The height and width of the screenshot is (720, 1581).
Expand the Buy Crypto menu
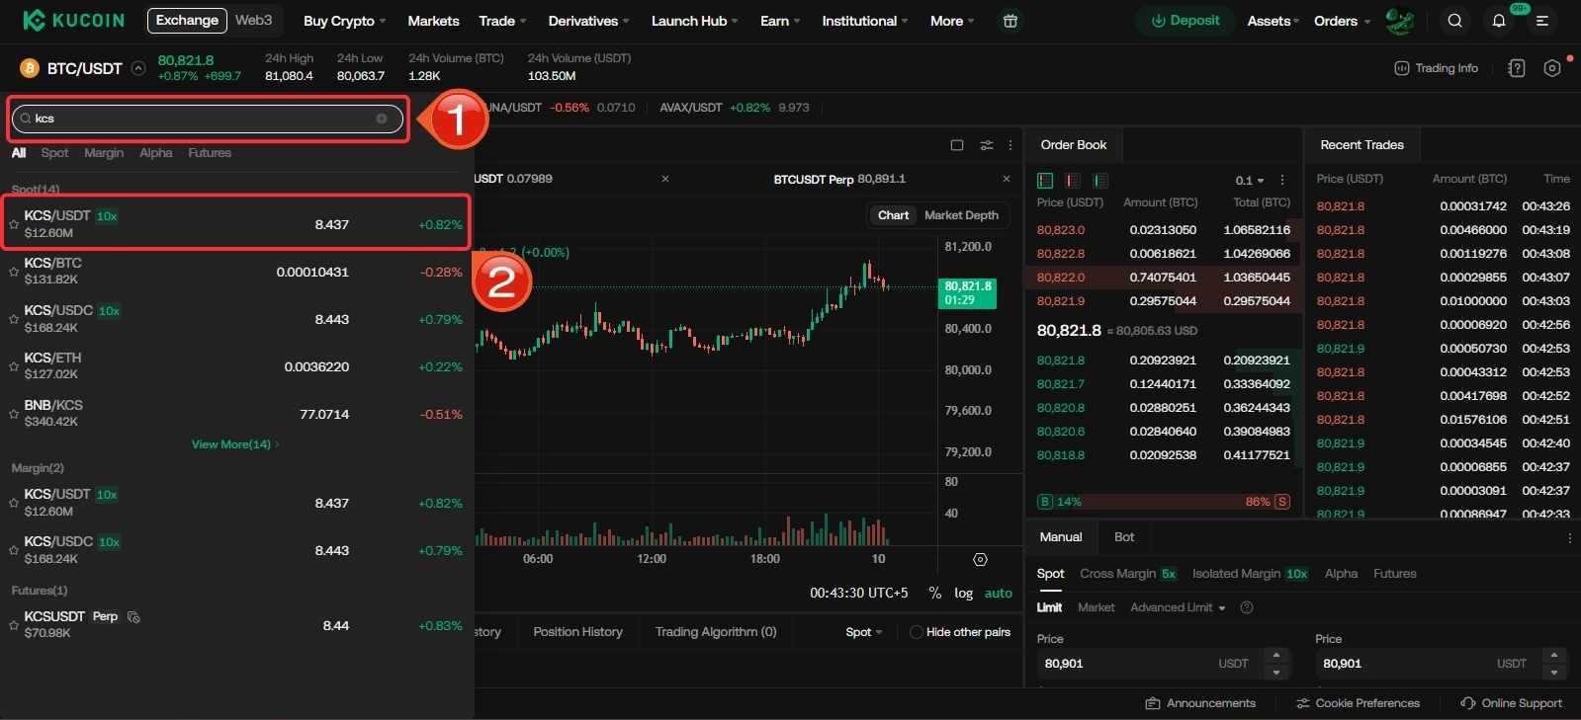[x=344, y=21]
